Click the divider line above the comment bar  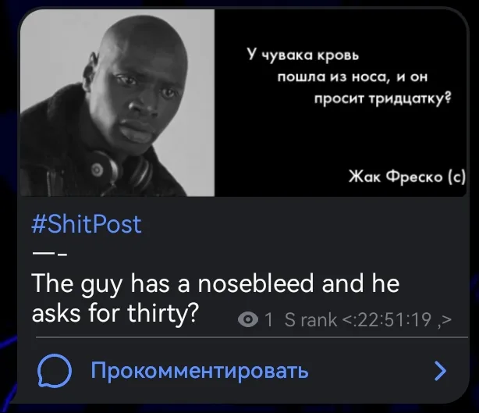(252, 337)
